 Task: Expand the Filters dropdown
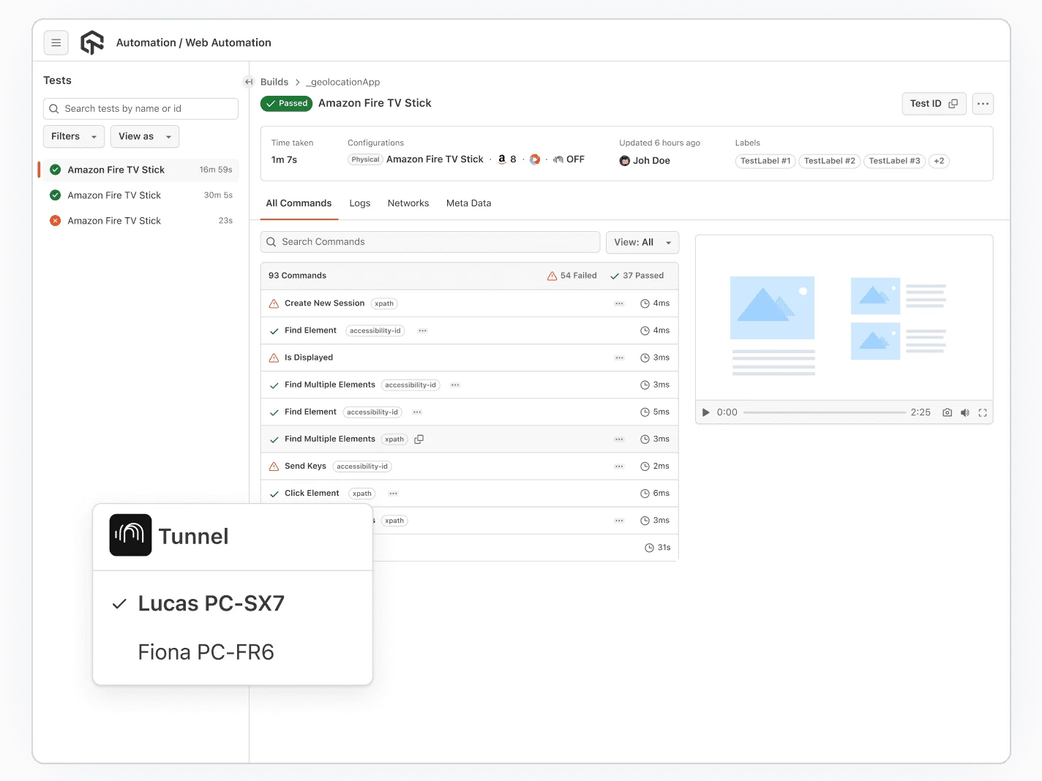74,137
